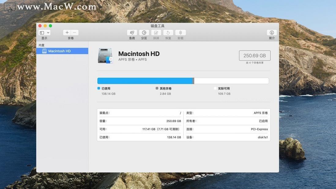
Task: Click the 装载点 row label
Action: pos(104,113)
